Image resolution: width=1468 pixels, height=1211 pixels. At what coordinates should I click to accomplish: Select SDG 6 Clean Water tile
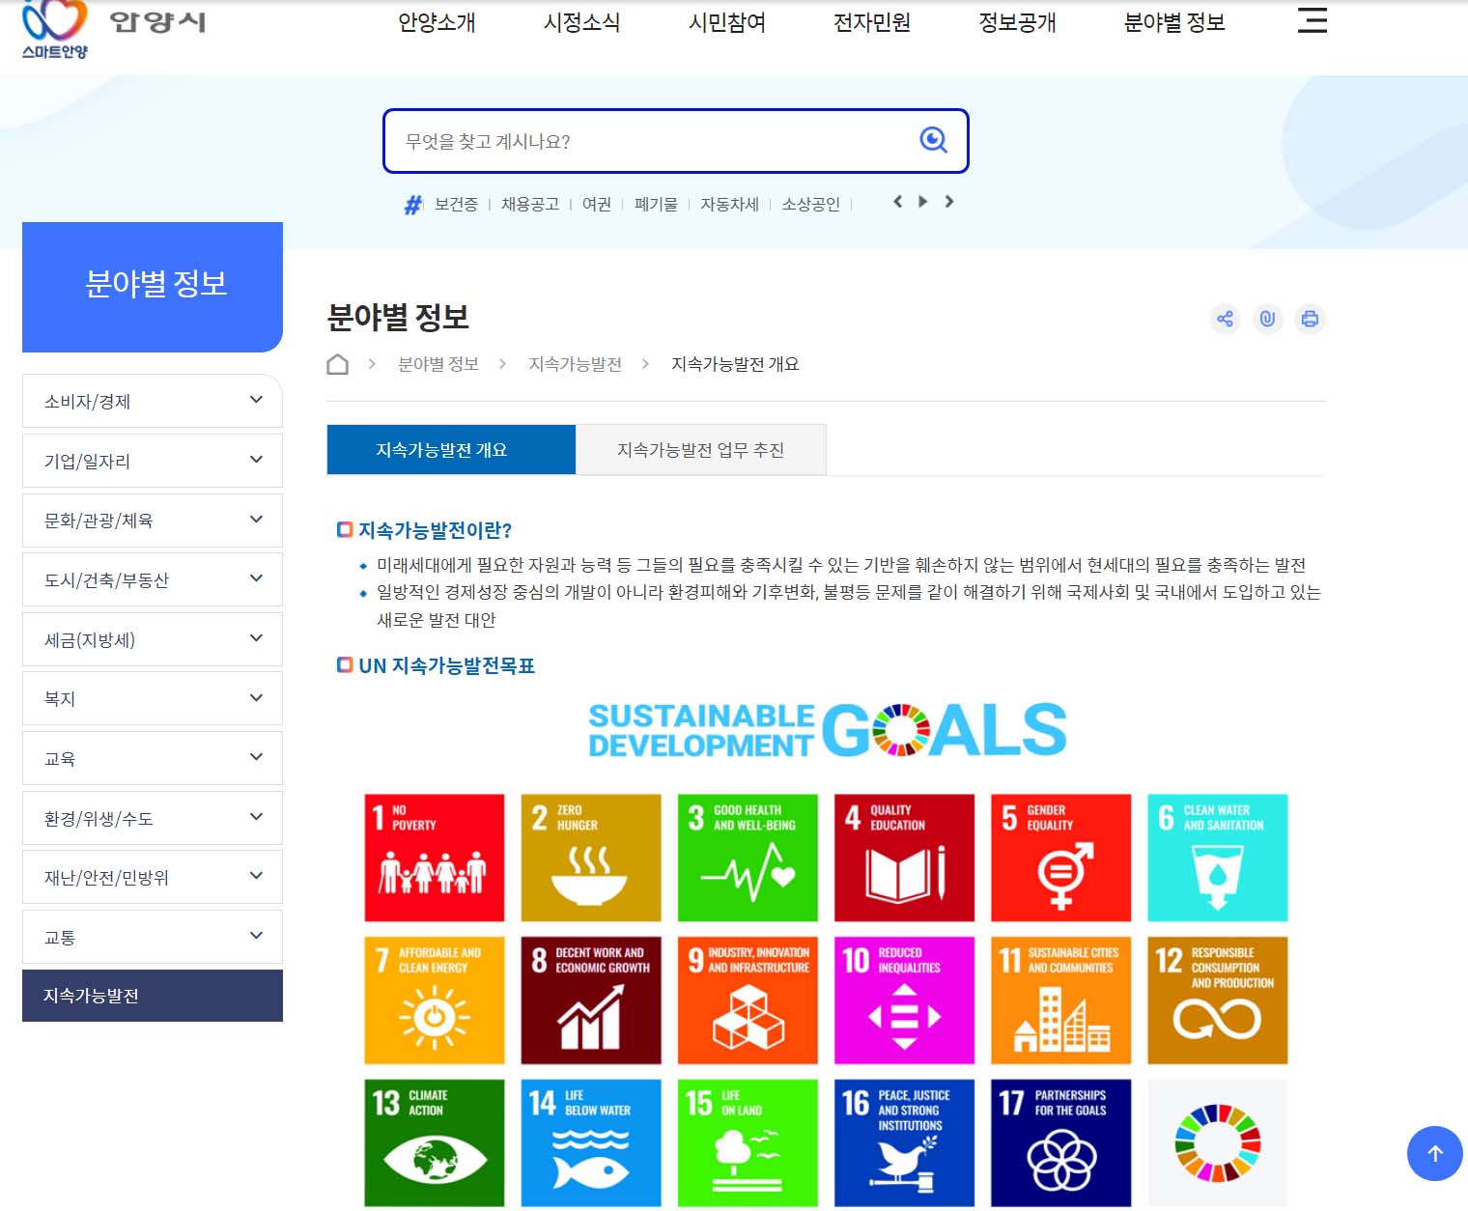point(1218,858)
